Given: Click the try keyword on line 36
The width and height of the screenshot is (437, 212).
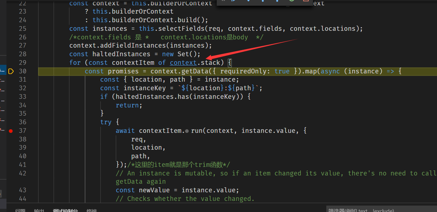Looking at the screenshot, I should point(106,122).
